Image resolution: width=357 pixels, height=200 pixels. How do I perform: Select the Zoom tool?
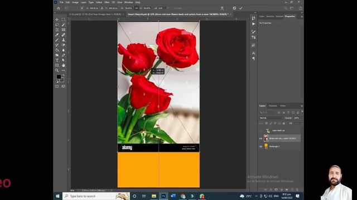click(x=57, y=71)
